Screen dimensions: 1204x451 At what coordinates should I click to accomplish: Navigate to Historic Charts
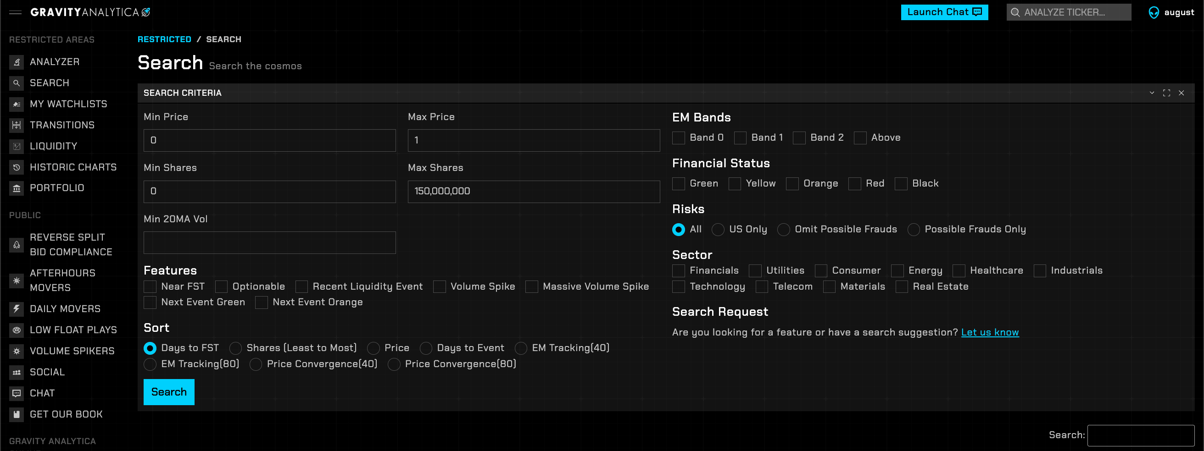pos(73,167)
